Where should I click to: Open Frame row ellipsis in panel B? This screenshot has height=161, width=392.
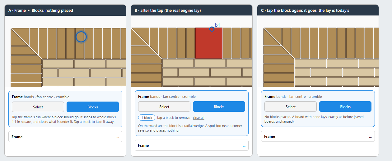244,146
